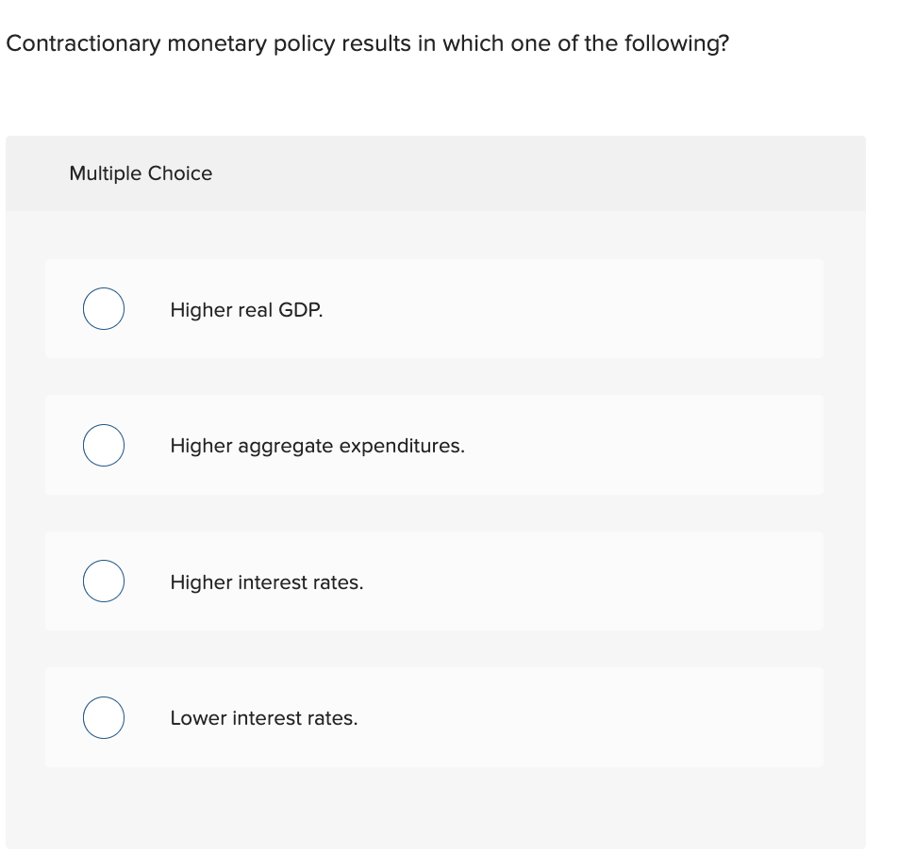Select the radio button for Higher aggregate expenditures
This screenshot has height=852, width=915.
(103, 445)
